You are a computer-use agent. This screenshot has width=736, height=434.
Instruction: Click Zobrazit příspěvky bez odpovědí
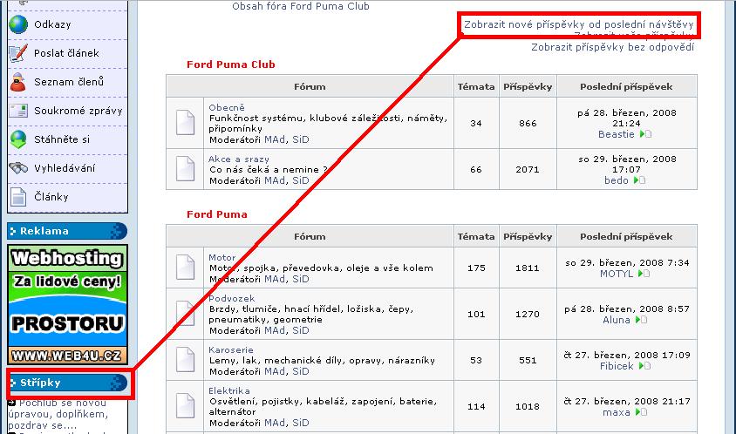click(612, 47)
